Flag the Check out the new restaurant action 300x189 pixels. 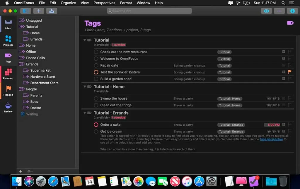point(290,52)
